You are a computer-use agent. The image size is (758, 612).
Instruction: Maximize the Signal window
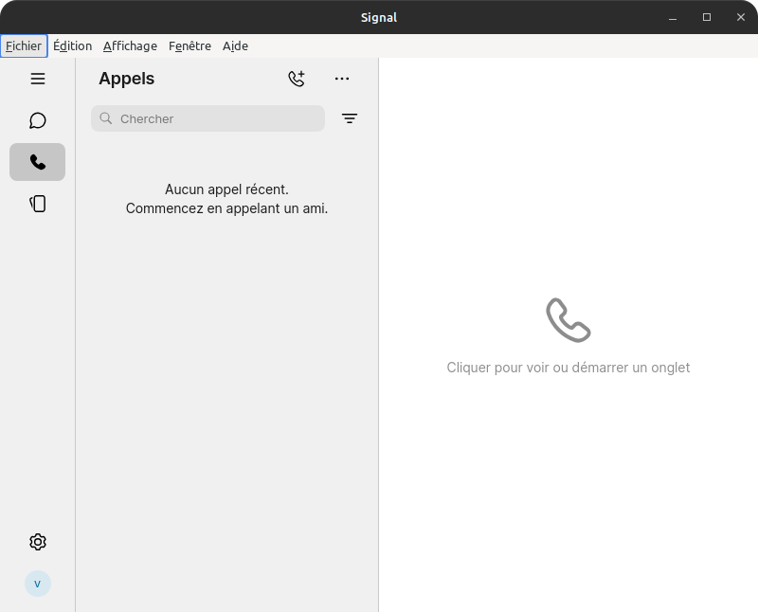(707, 17)
